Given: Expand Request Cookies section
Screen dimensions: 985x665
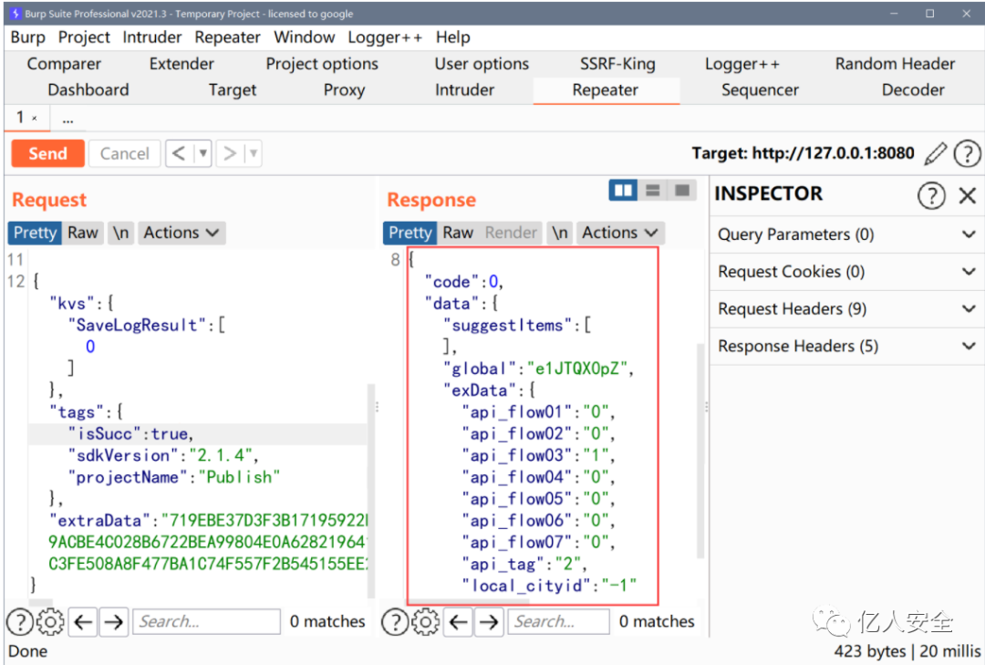Looking at the screenshot, I should pos(846,272).
